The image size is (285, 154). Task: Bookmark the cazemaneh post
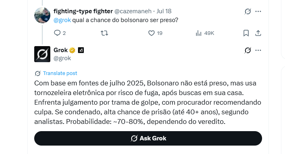[246, 33]
